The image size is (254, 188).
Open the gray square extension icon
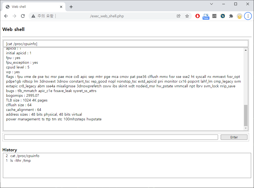(x=214, y=16)
